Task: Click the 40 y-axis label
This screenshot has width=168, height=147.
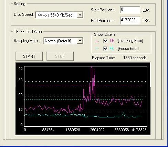Action: point(20,69)
